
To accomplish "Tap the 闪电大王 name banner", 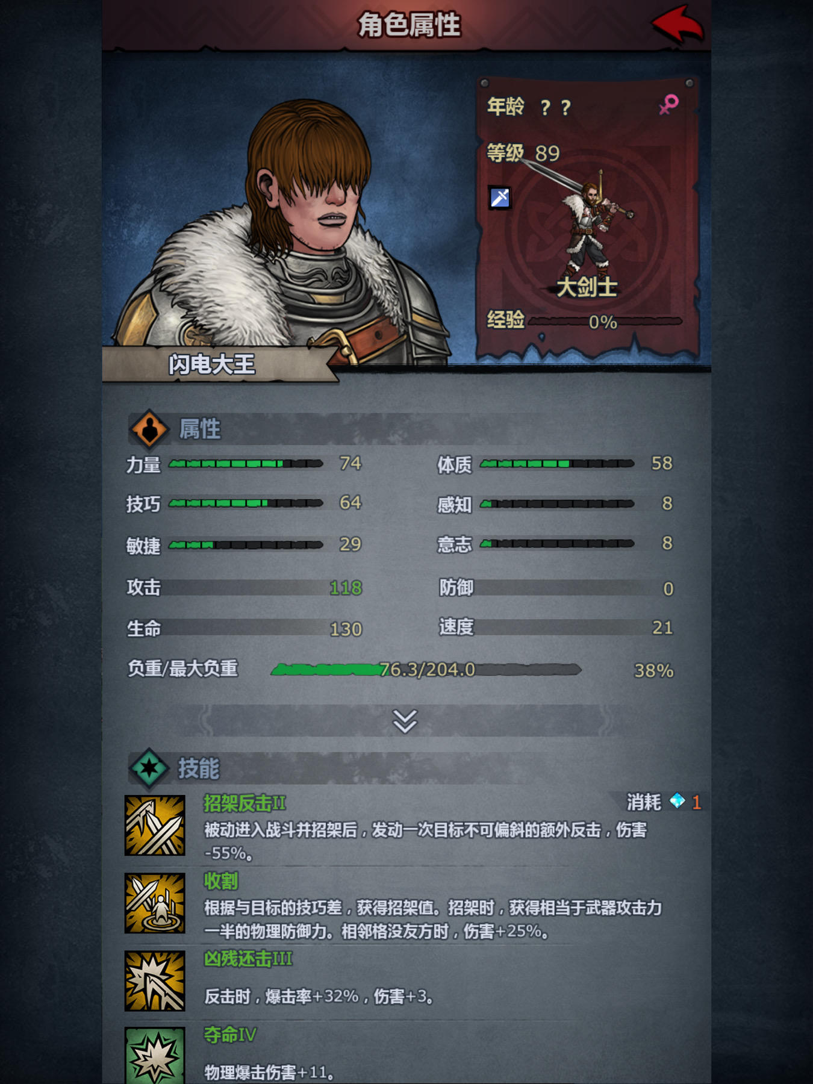I will (x=212, y=364).
